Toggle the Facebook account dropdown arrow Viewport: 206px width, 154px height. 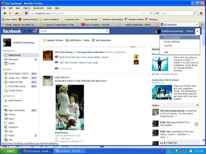[x=197, y=31]
